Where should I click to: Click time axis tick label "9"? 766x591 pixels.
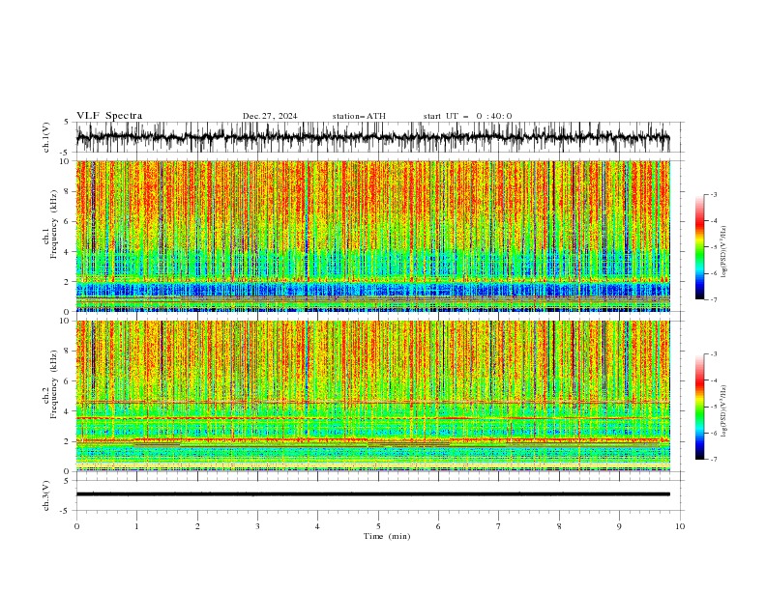point(619,526)
